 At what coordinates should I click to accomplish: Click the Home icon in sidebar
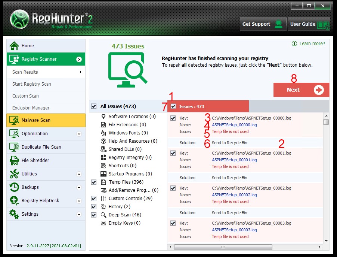click(14, 46)
